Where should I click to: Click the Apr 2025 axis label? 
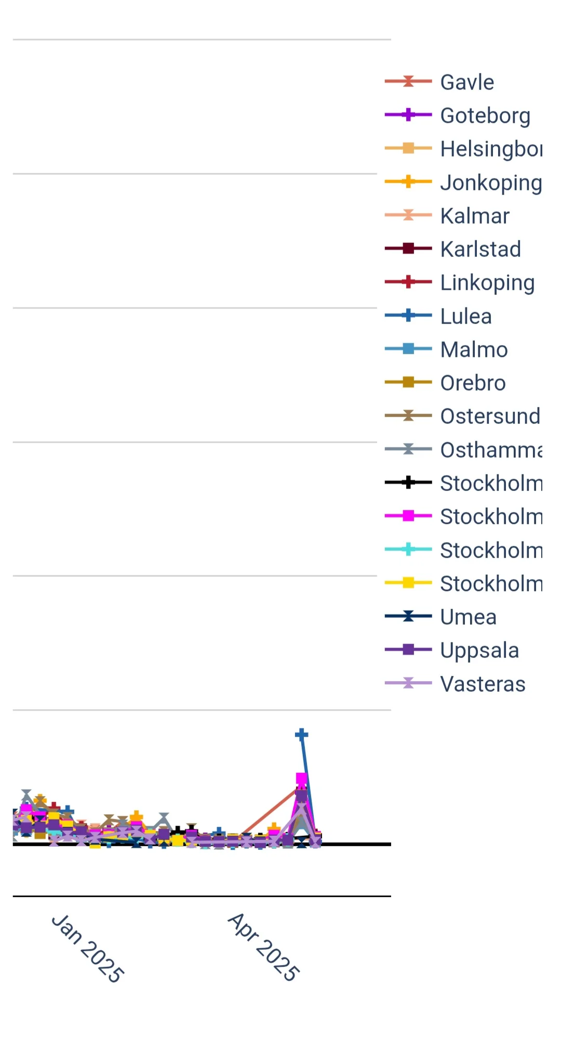263,947
